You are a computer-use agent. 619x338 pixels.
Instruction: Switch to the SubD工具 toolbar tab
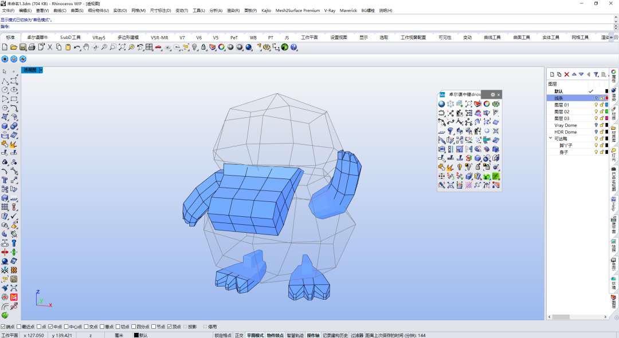pyautogui.click(x=70, y=37)
